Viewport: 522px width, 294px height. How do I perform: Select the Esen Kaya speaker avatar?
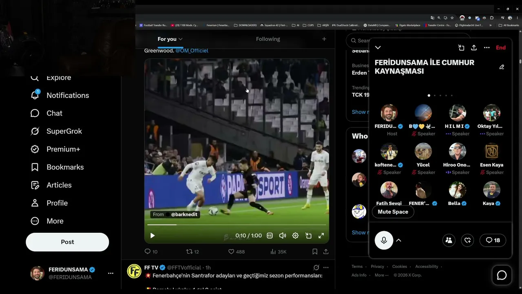point(492,151)
